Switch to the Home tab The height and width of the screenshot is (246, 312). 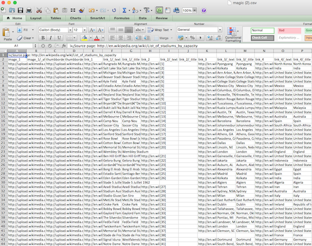pos(14,18)
